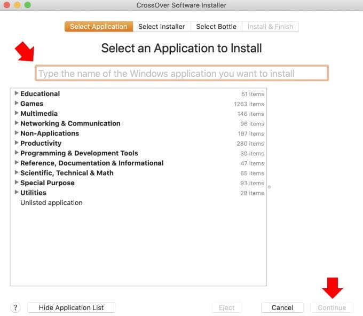Select Scientific, Technical & Math label
Screen dimensions: 363x316
tap(67, 173)
